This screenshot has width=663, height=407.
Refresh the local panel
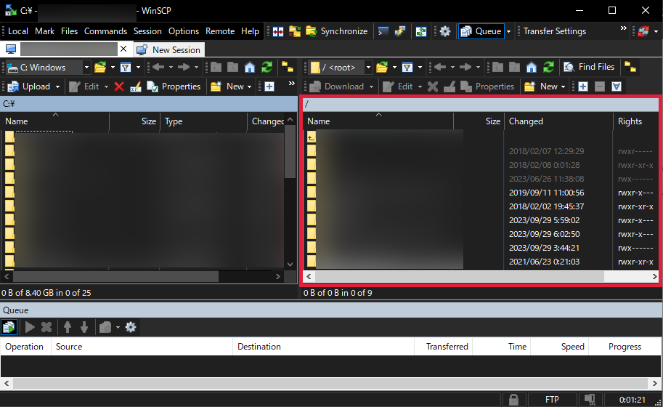coord(267,68)
